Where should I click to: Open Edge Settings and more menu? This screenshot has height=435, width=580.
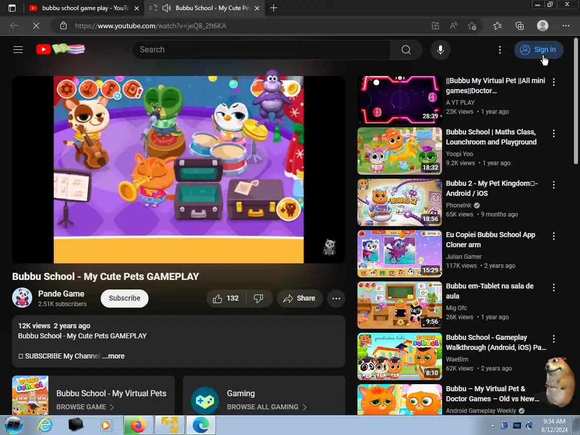pos(565,26)
